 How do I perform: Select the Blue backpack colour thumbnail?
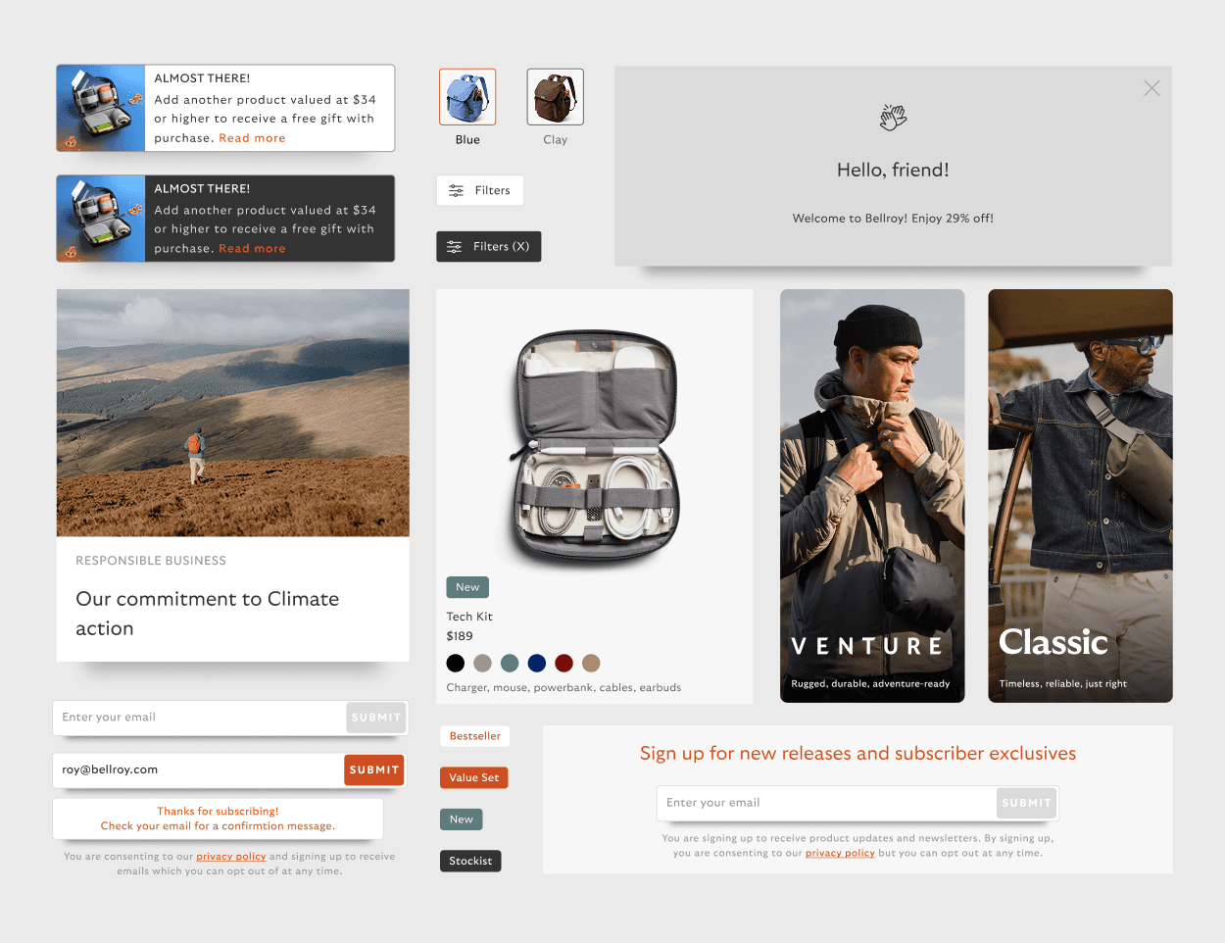467,97
